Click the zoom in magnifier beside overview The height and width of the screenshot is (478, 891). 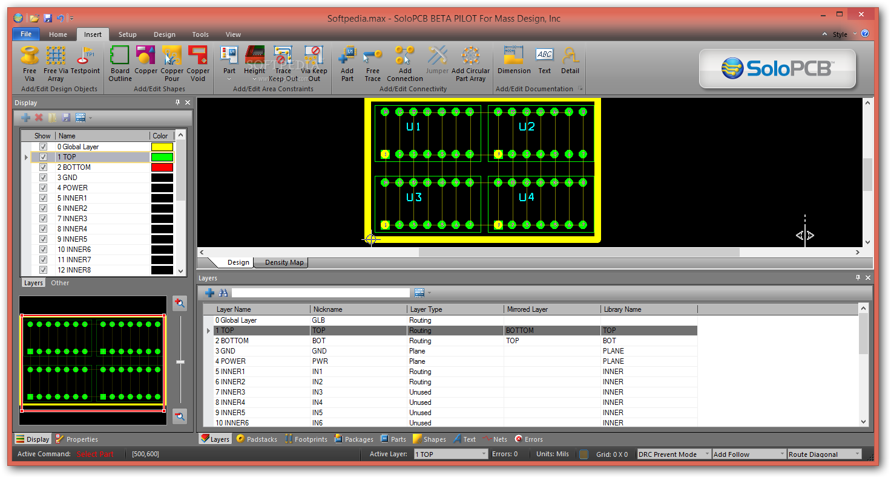(179, 303)
